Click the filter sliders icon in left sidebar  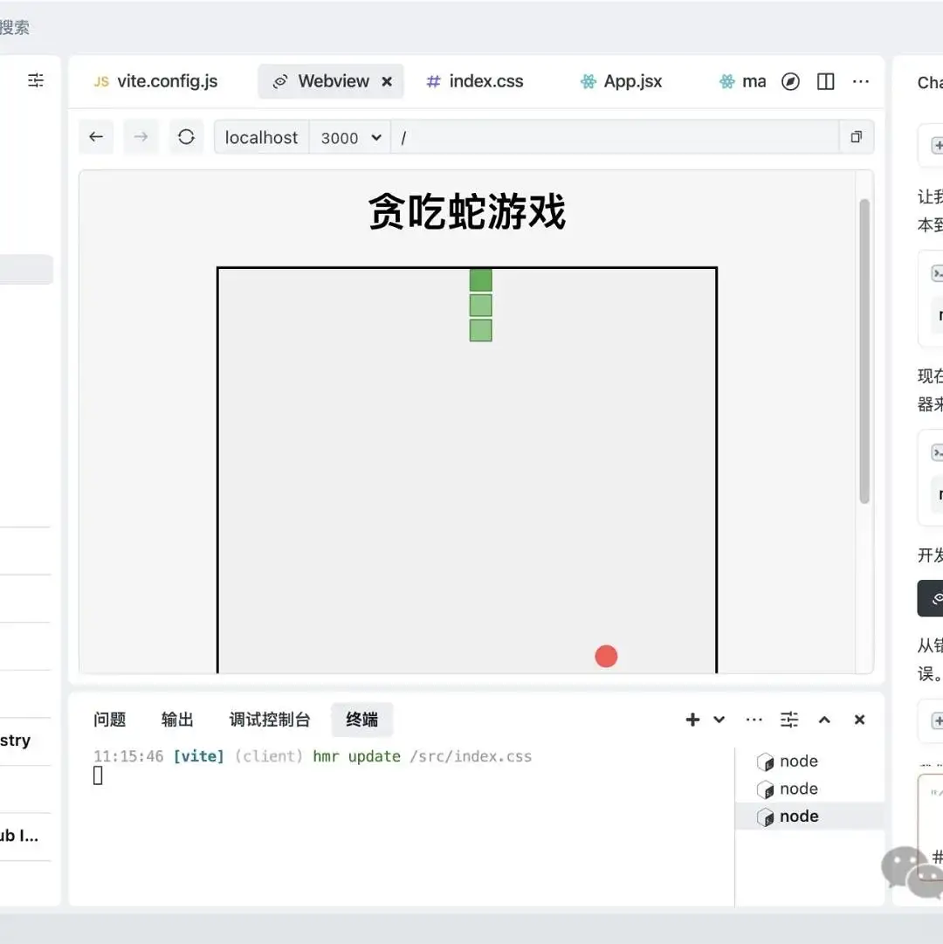point(36,79)
